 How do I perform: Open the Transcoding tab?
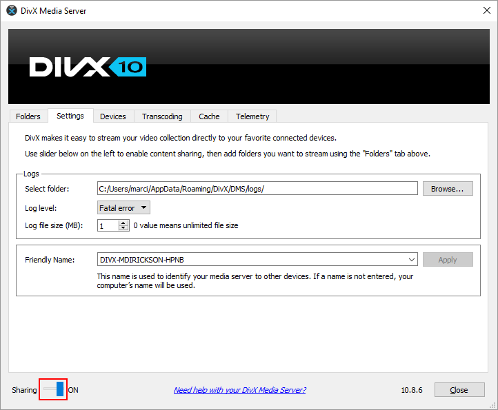coord(162,116)
